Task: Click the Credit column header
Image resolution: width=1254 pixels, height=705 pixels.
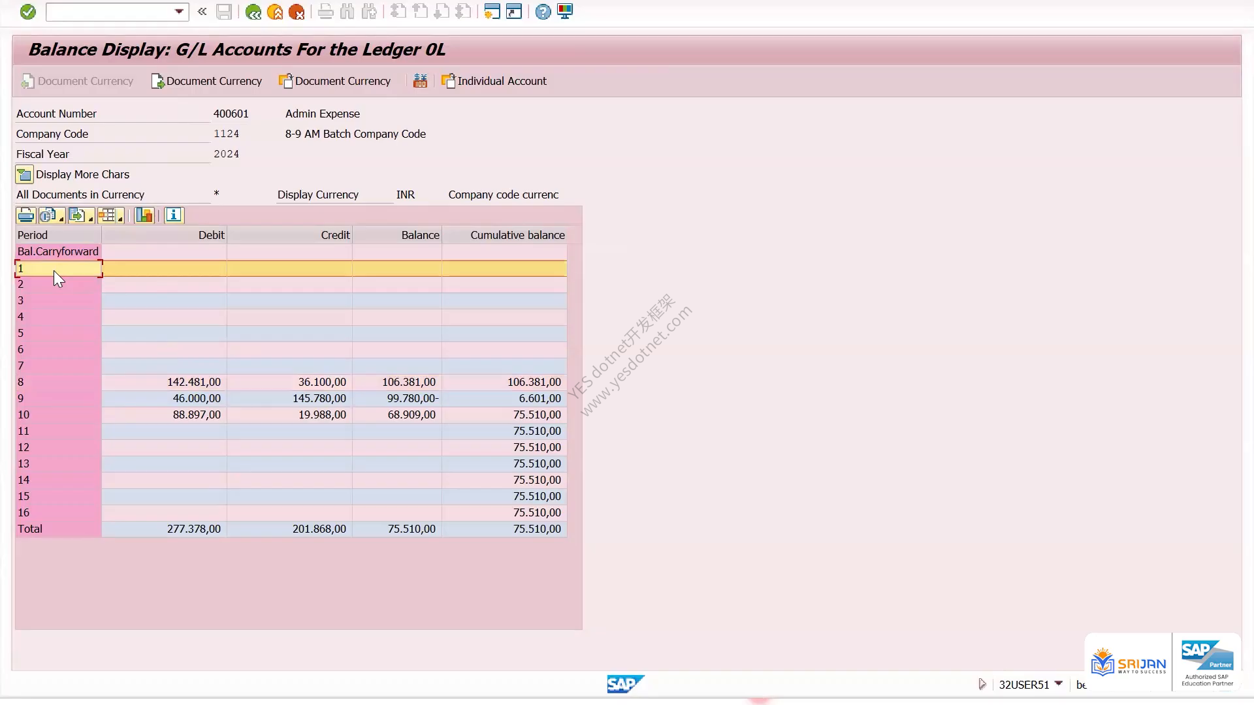Action: [x=289, y=235]
